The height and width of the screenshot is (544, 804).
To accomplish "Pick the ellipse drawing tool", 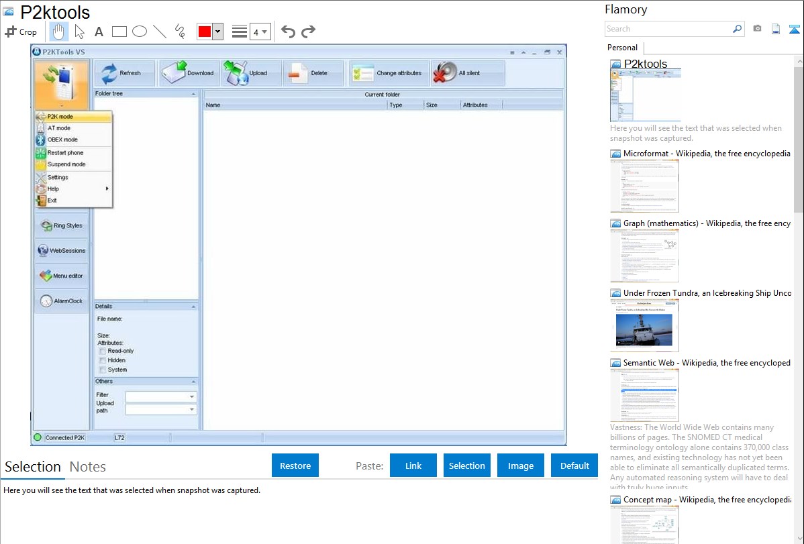I will pyautogui.click(x=139, y=32).
